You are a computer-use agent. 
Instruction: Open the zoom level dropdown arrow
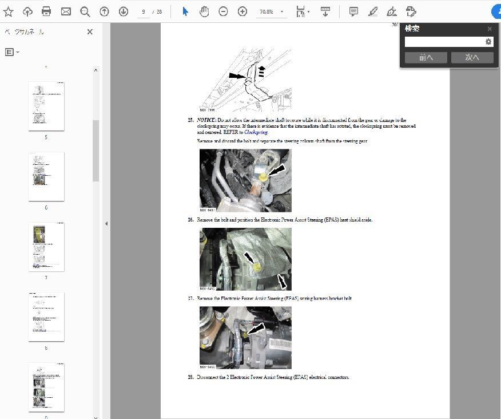282,12
